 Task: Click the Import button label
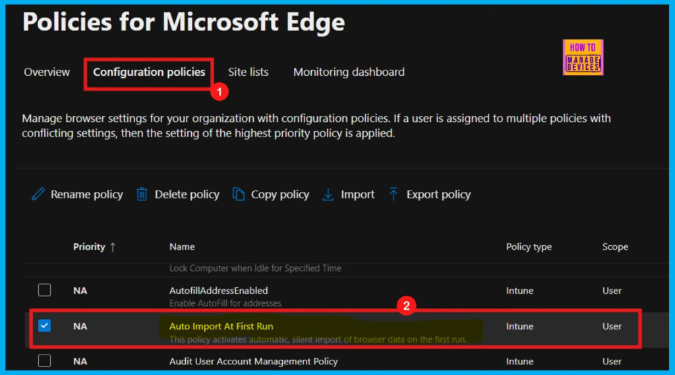point(357,194)
